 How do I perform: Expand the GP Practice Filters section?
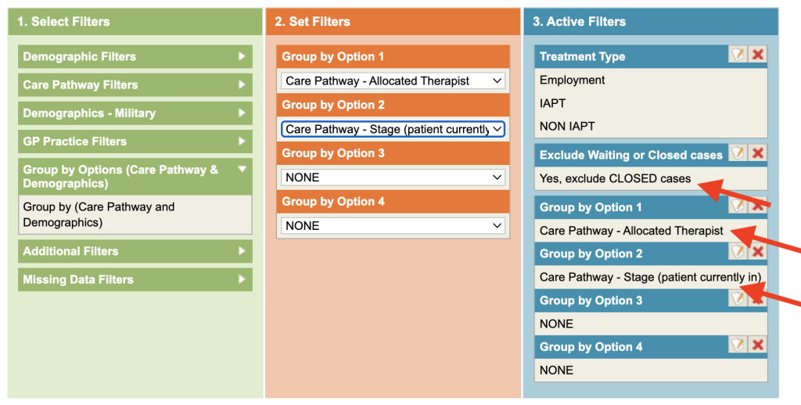coord(135,141)
